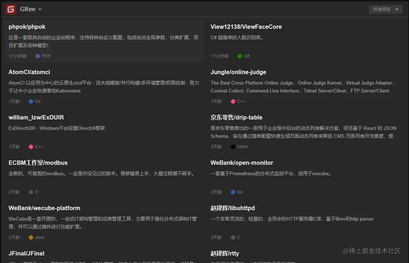
Task: Click 'The Best Cross Platform Online Judge' description
Action: coord(303,87)
